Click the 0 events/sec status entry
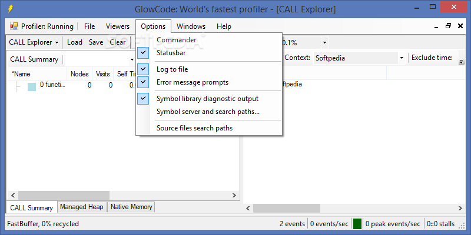471x235 pixels. pyautogui.click(x=329, y=224)
